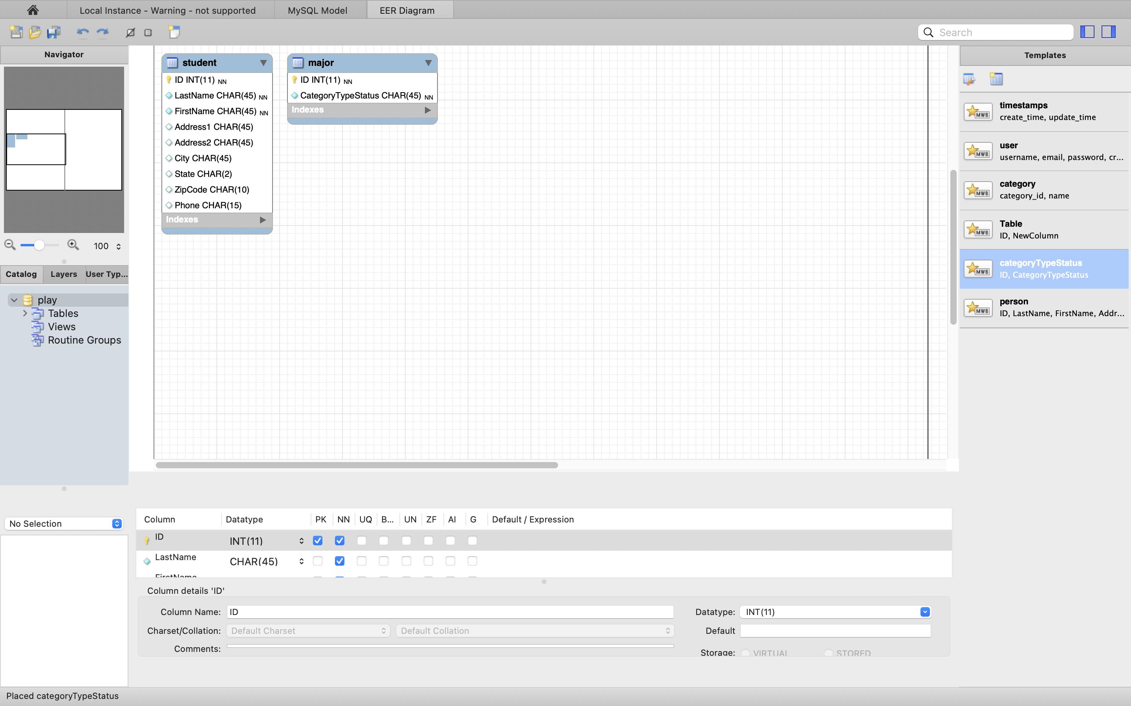Open the edit template icon in Templates panel
This screenshot has width=1131, height=706.
969,78
